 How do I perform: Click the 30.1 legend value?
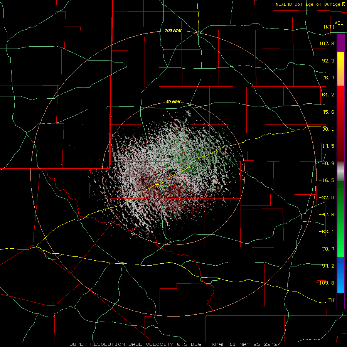coord(328,129)
